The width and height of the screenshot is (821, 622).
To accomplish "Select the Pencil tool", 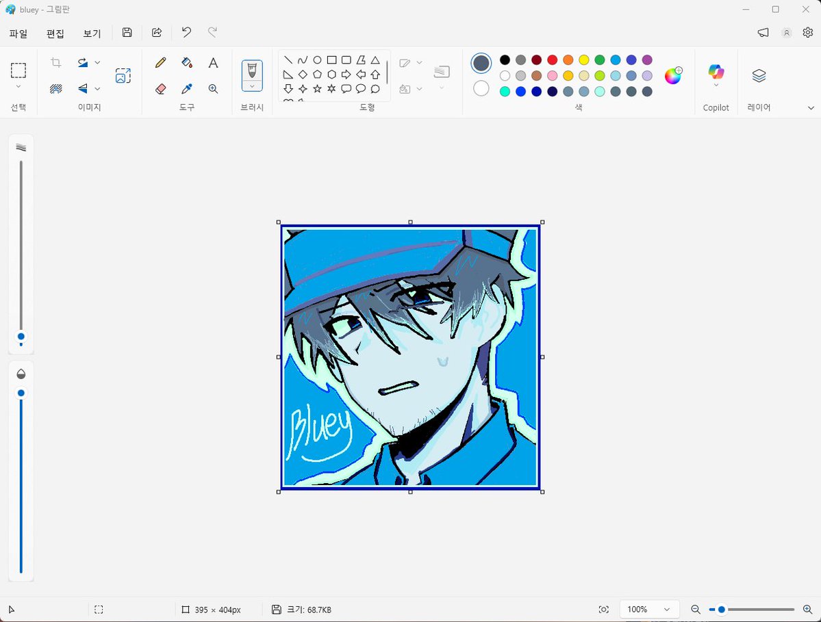I will (161, 63).
